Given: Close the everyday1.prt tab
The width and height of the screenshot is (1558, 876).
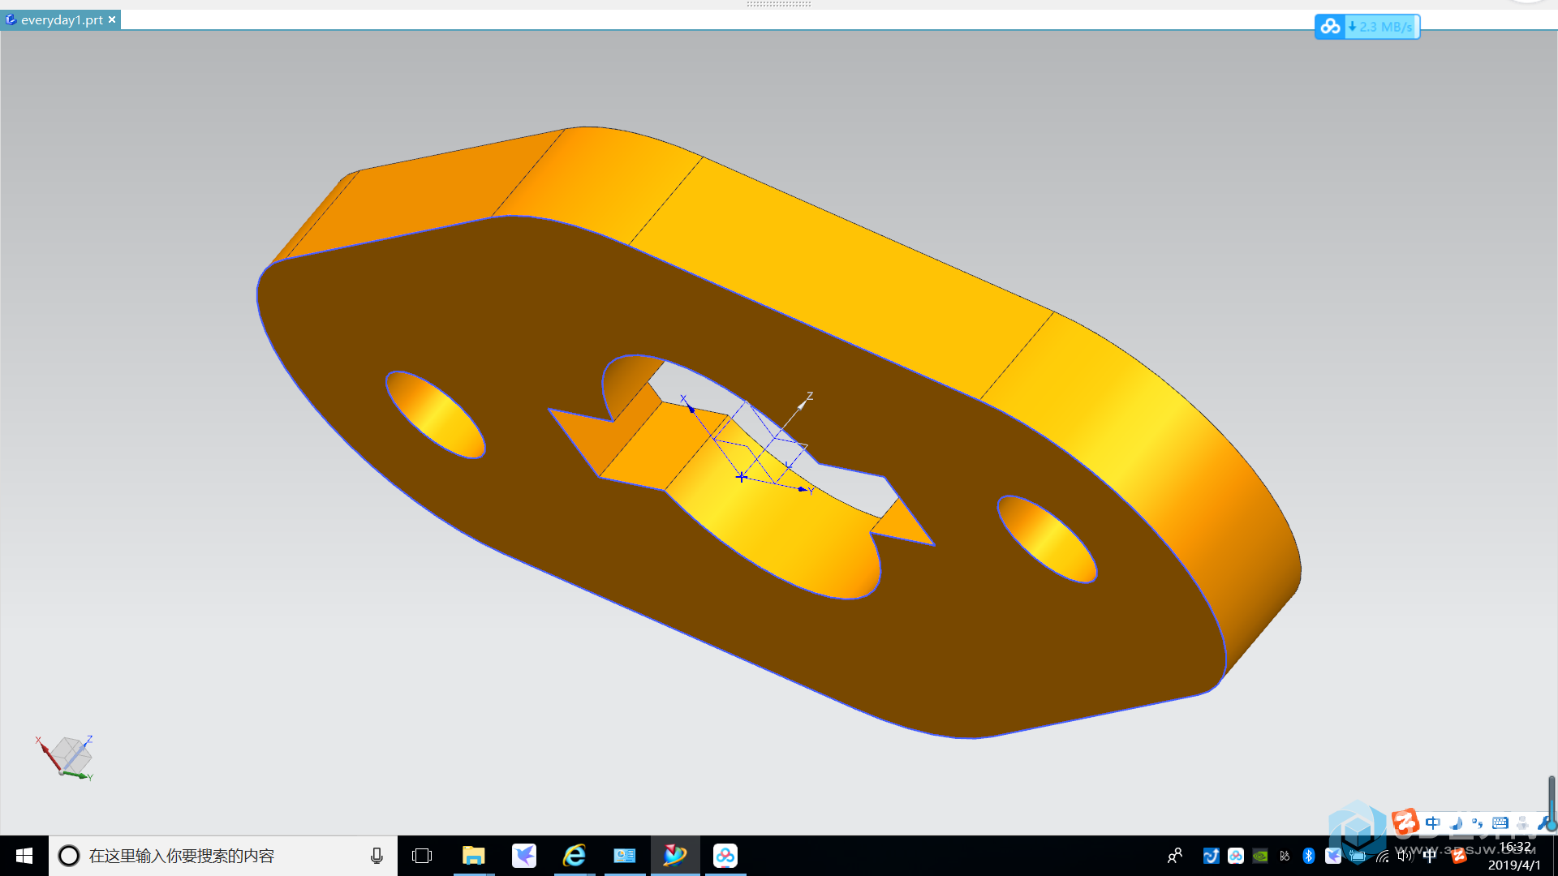Looking at the screenshot, I should click(112, 19).
